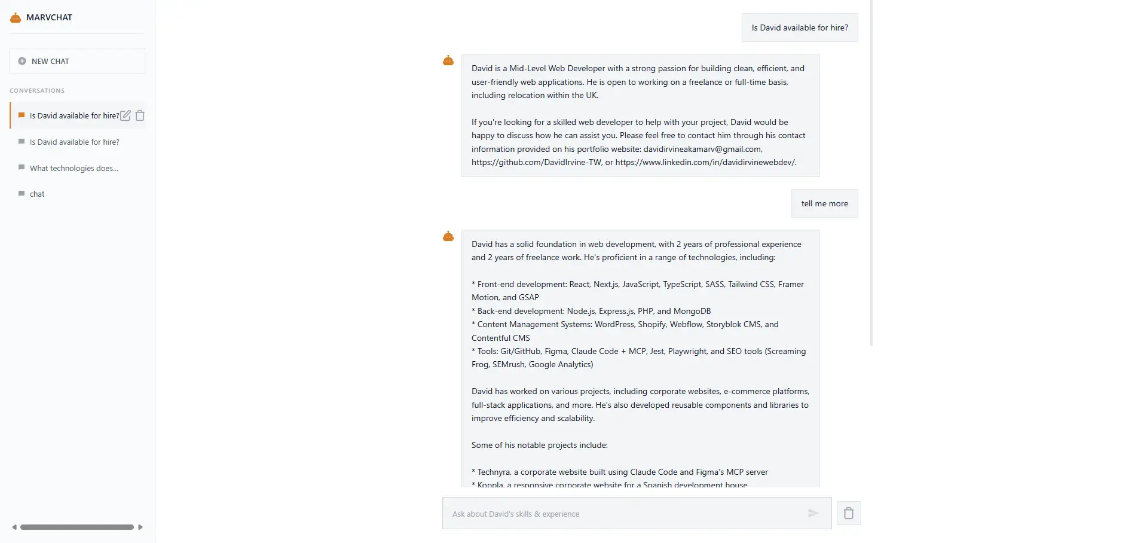Delete the active conversation using trash icon
Screen dimensions: 1147x543
tap(140, 115)
